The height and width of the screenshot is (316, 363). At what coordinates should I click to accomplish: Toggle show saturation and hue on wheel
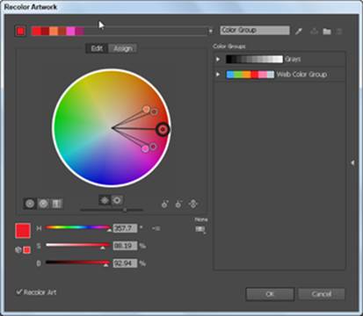point(117,200)
